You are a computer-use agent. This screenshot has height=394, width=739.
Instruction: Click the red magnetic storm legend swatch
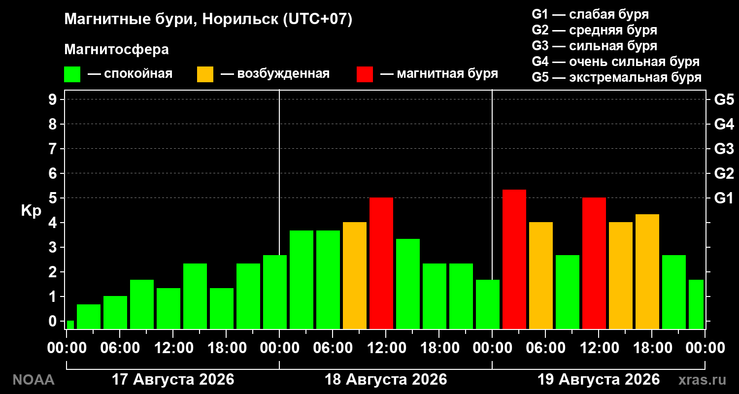[x=365, y=74]
